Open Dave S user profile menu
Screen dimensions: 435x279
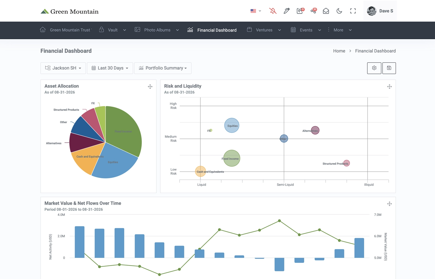[x=380, y=11]
